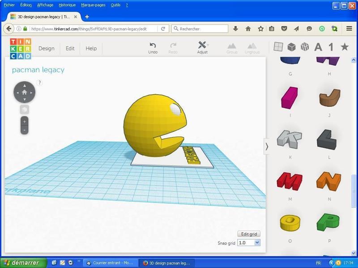The image size is (358, 268).
Task: Open the Firefox hamburger menu
Action: [x=349, y=29]
